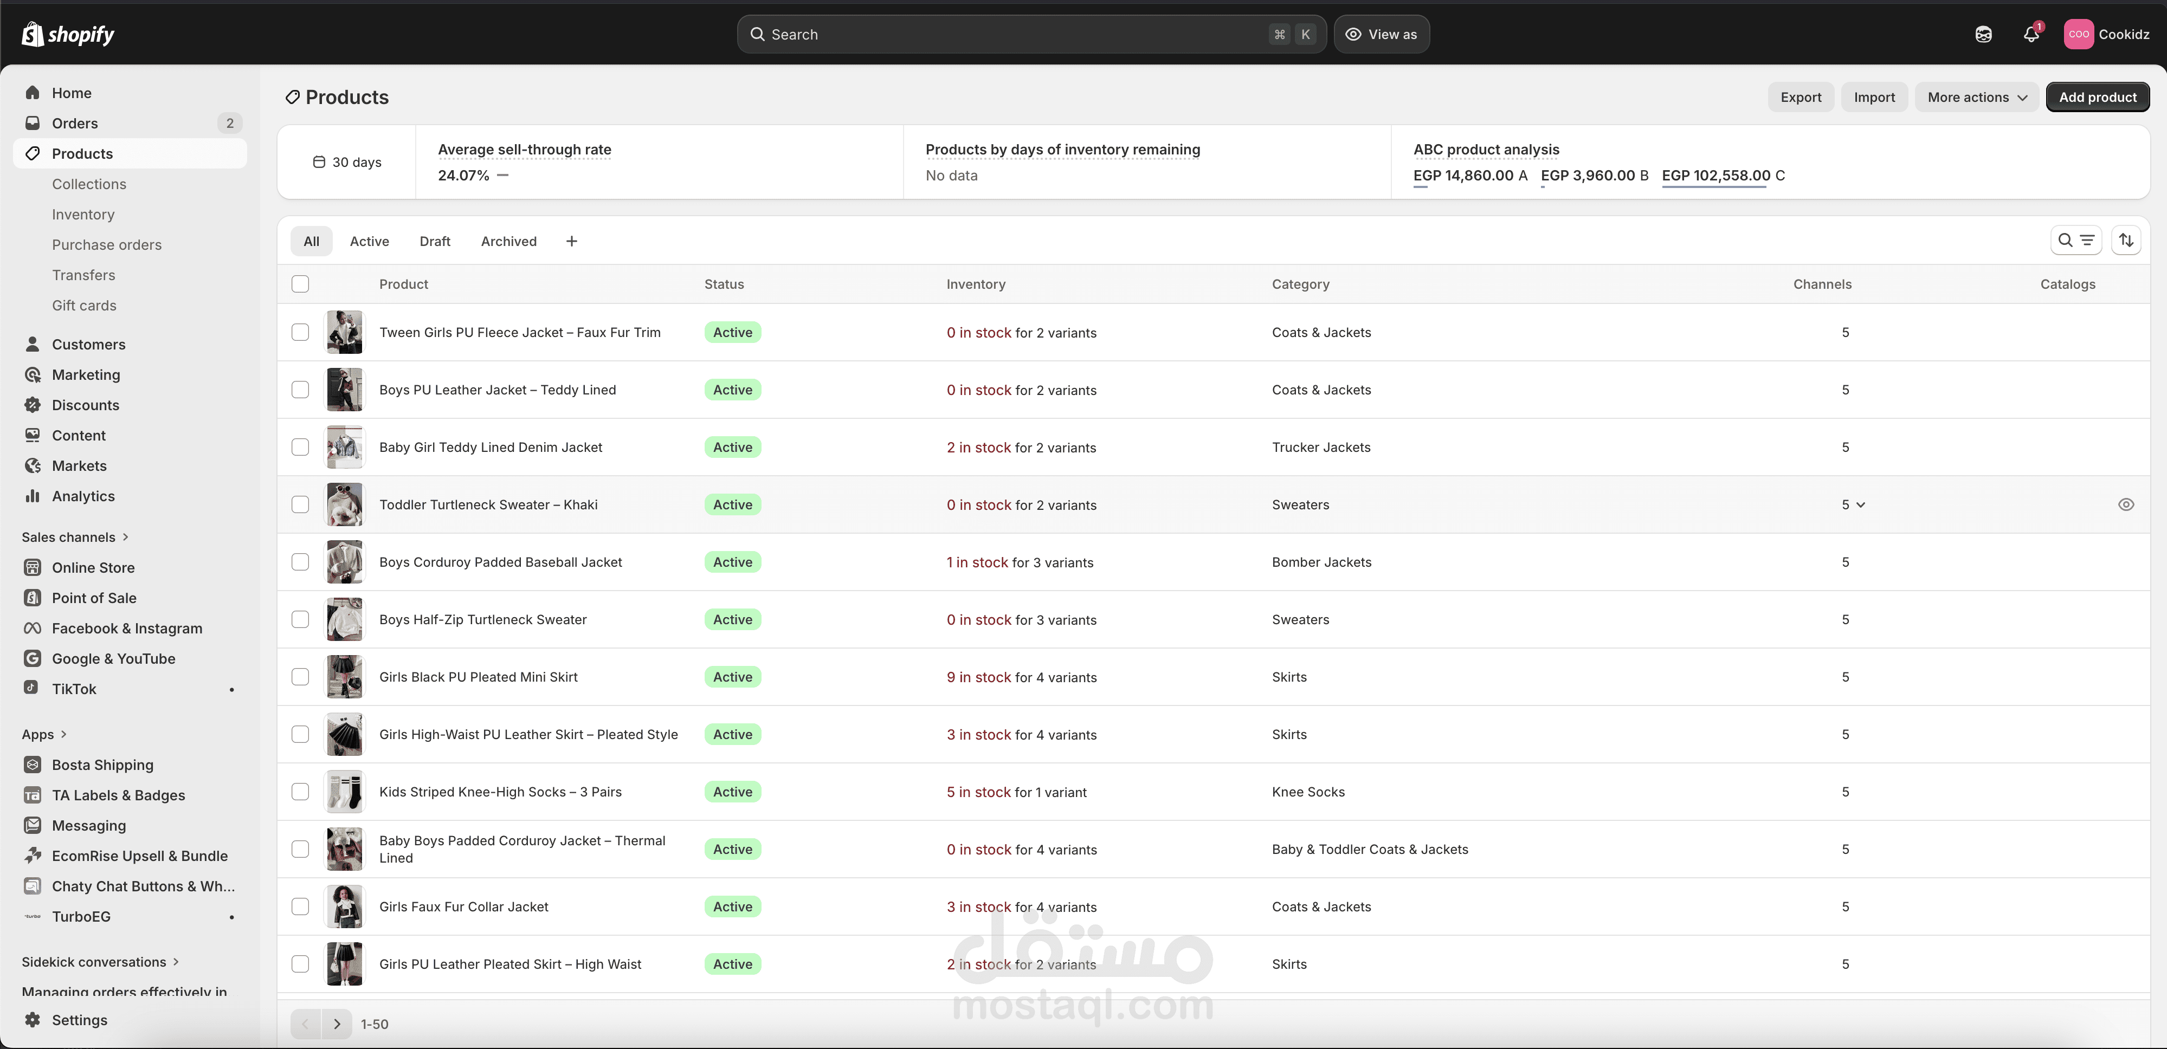Check Boys Half-Zip Turtleneck Sweater row
This screenshot has height=1049, width=2167.
pos(300,619)
